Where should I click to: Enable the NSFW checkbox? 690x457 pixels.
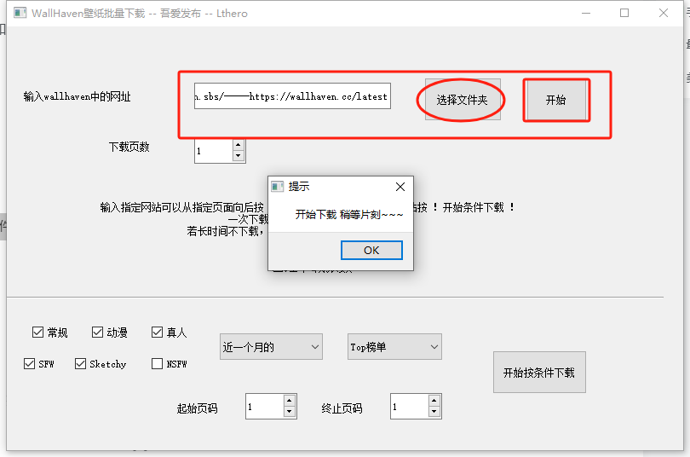(x=157, y=364)
